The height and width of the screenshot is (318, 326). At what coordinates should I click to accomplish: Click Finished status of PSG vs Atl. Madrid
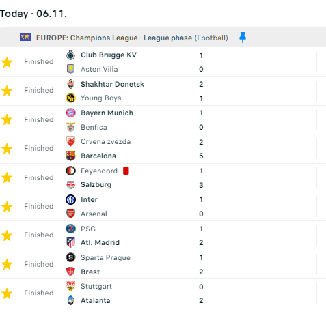coord(39,235)
